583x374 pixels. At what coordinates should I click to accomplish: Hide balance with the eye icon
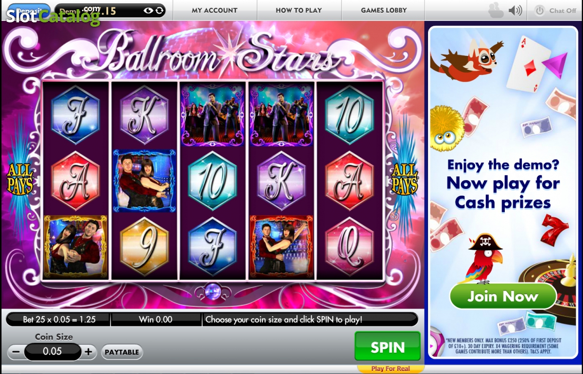click(x=149, y=10)
